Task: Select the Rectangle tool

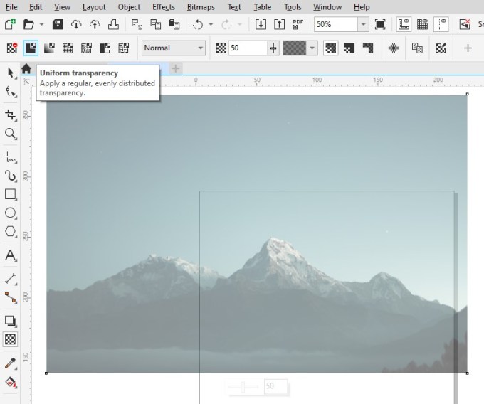Action: point(11,195)
